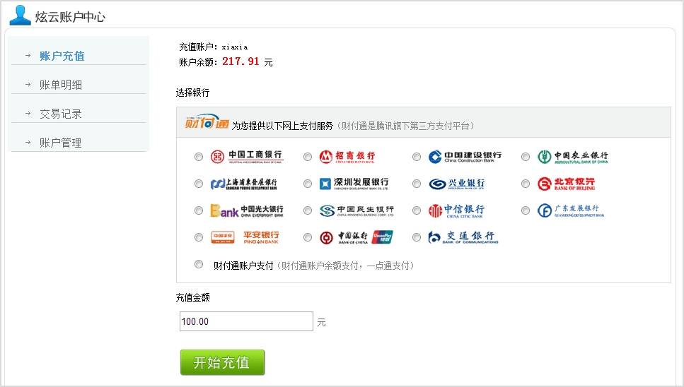Viewport: 684px width, 387px height.
Task: Click the 中国建设银行 logo
Action: [465, 157]
